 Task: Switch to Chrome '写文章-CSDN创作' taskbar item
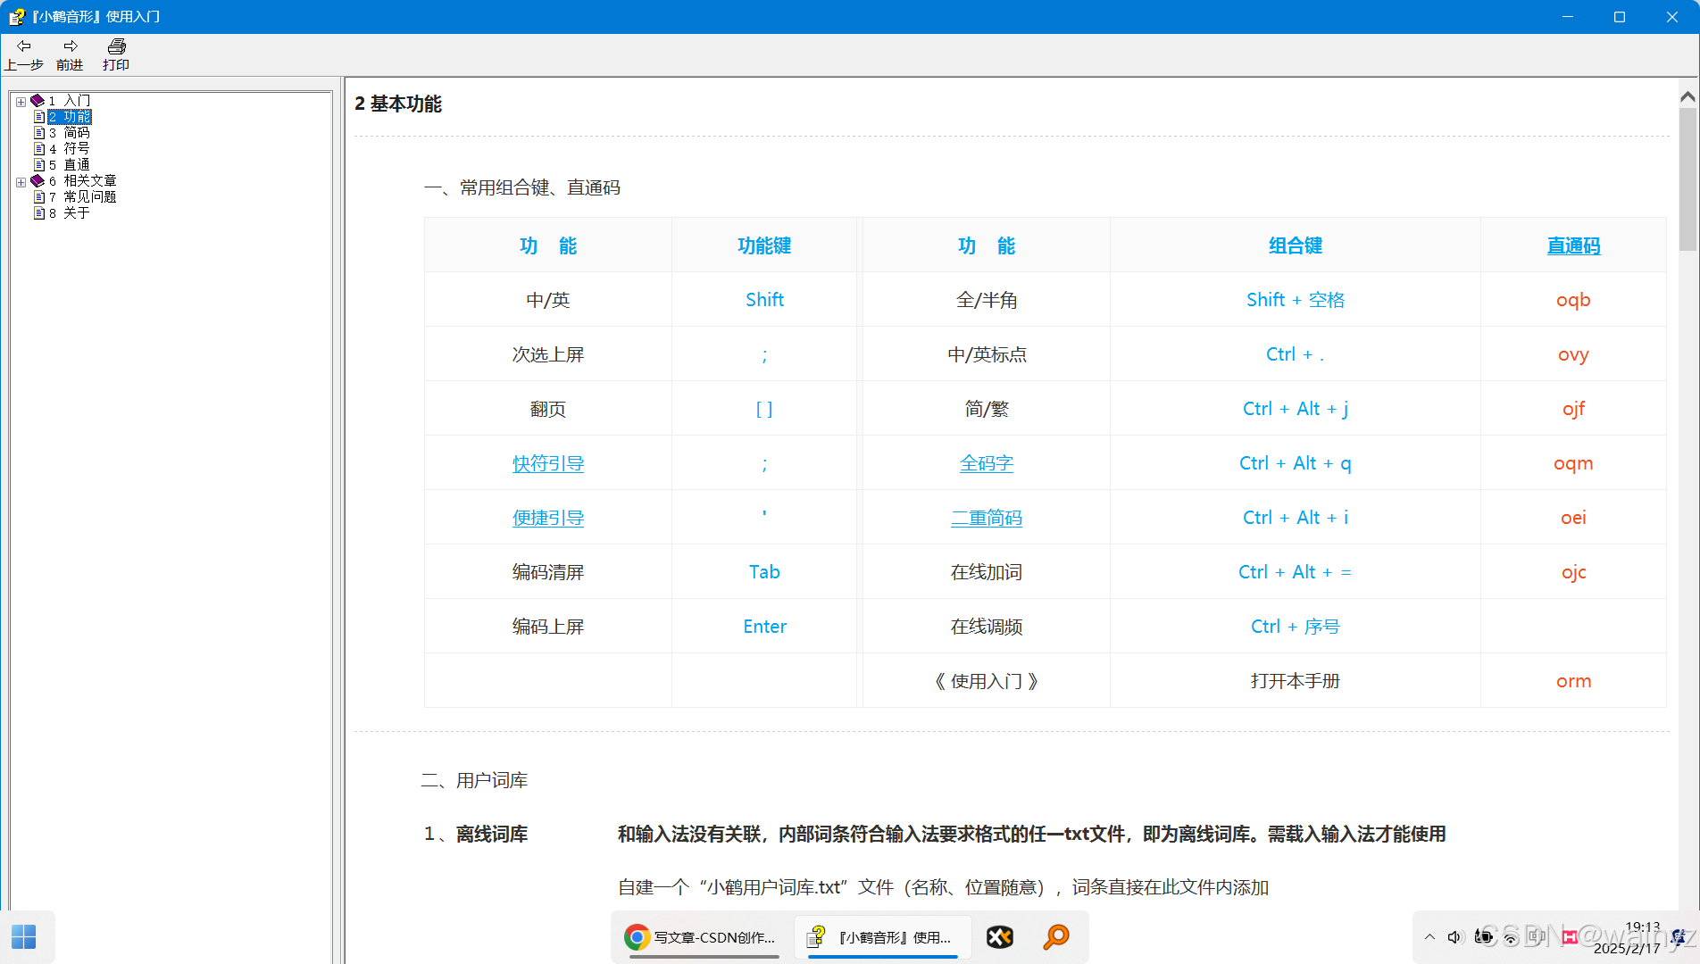point(703,937)
